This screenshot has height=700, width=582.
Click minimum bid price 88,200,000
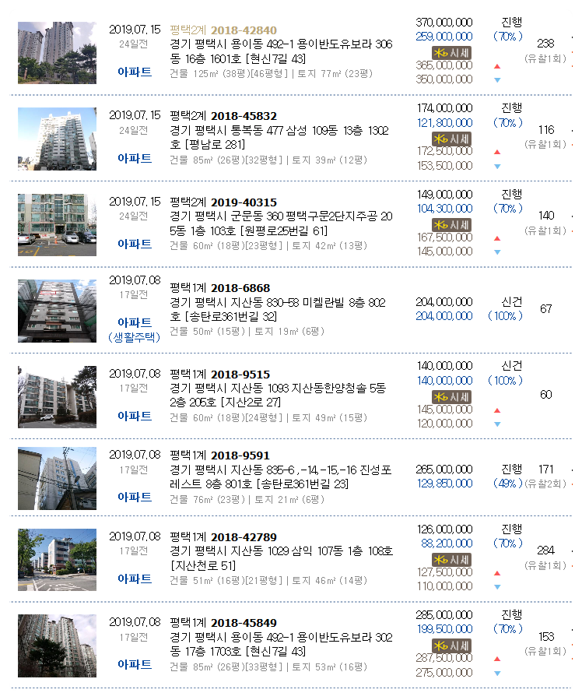(x=447, y=543)
